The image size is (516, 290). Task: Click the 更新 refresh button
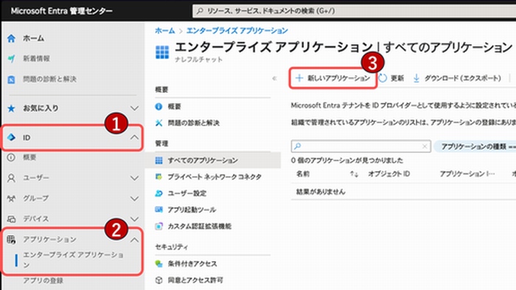(391, 78)
